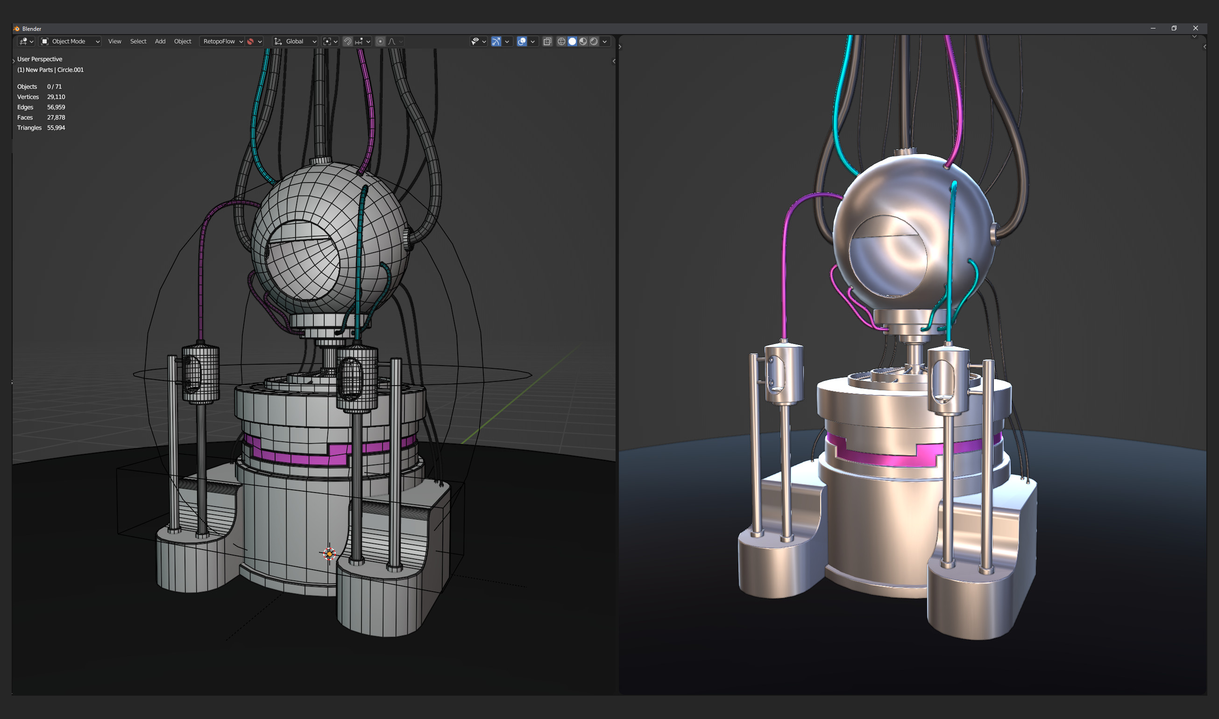Click the RetopoFlow red icon button
This screenshot has height=719, width=1219.
click(x=251, y=42)
